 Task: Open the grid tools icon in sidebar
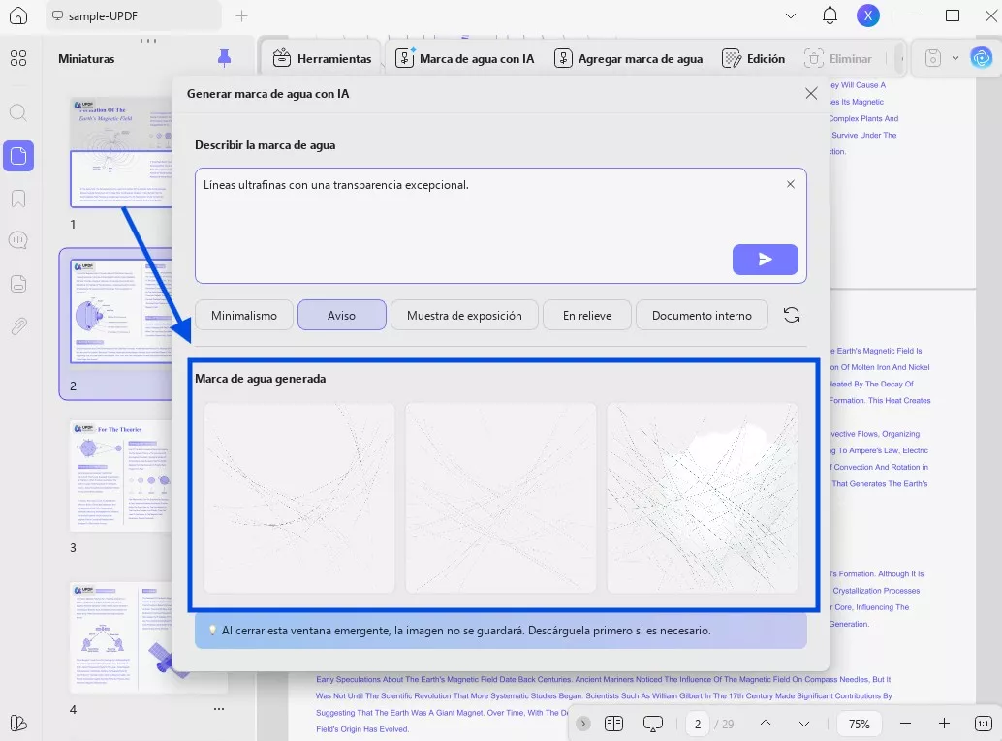[18, 58]
